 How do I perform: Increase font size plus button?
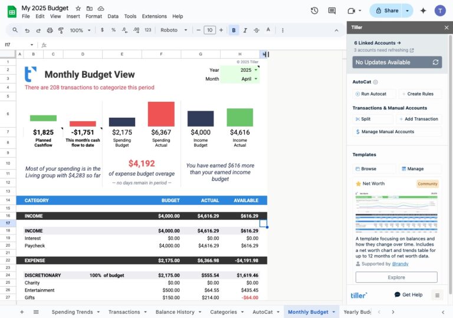(221, 30)
